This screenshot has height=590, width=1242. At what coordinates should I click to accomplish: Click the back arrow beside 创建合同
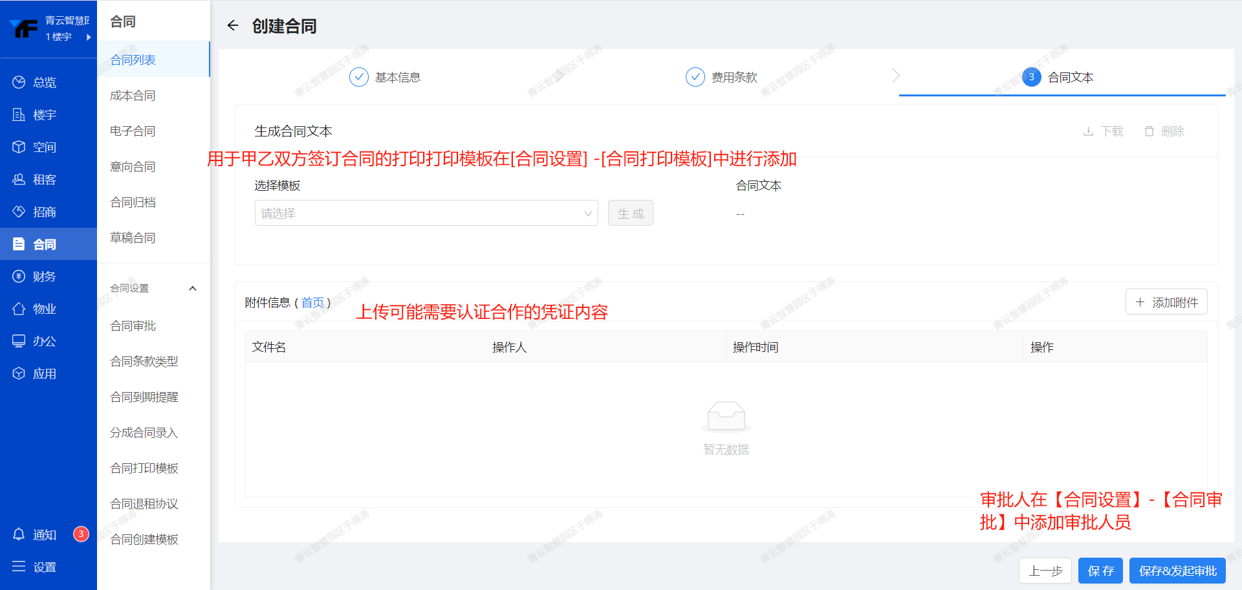tap(233, 26)
